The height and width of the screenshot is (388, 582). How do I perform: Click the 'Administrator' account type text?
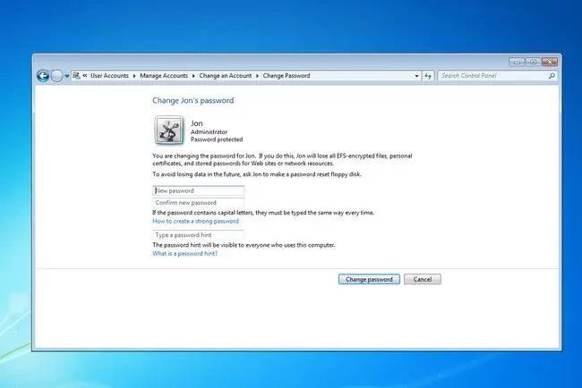(x=209, y=132)
